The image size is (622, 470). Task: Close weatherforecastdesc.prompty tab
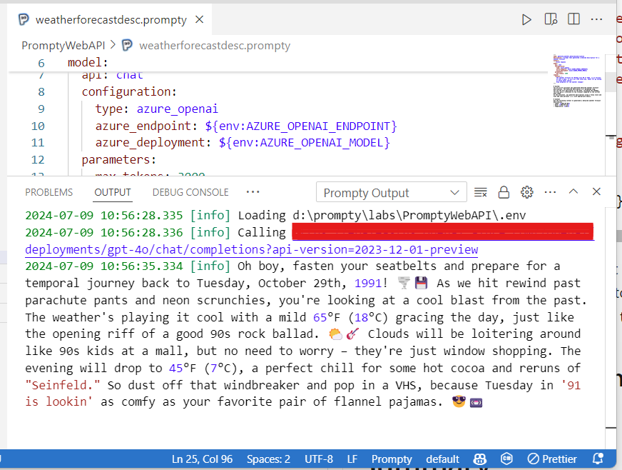tap(200, 19)
